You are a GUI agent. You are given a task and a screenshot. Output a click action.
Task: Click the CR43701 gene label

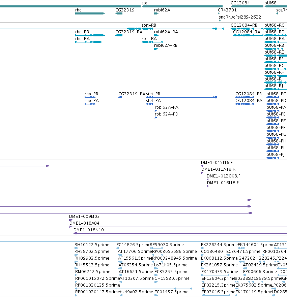coord(227,10)
